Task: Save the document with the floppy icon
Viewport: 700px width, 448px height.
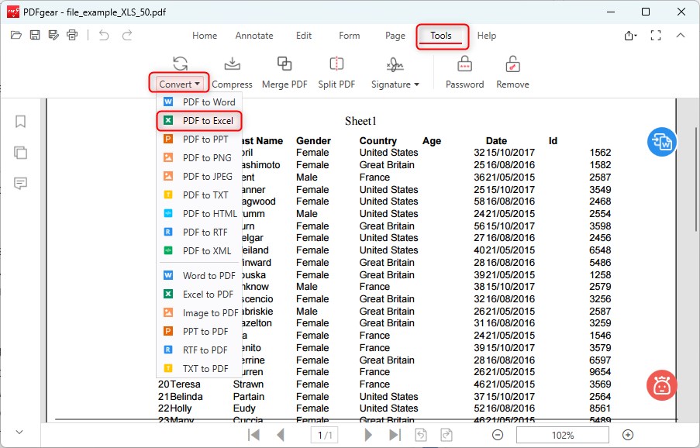Action: (35, 35)
